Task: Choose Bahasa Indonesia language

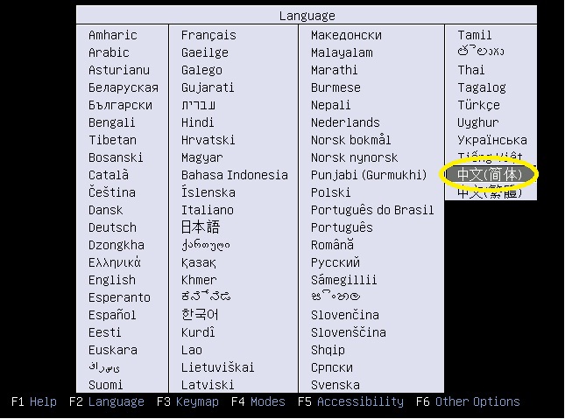Action: click(x=235, y=175)
